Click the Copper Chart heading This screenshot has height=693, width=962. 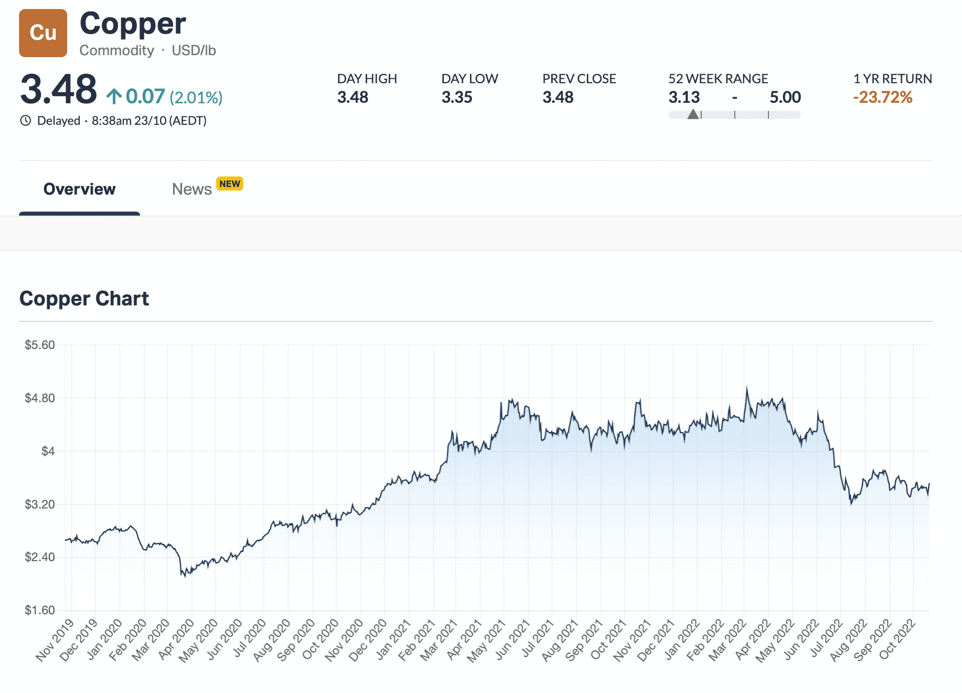[x=84, y=299]
